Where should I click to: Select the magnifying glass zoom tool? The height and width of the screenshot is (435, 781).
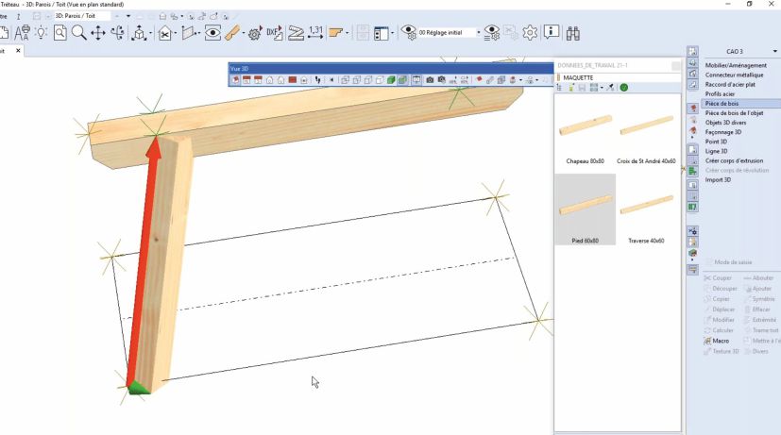tap(79, 33)
